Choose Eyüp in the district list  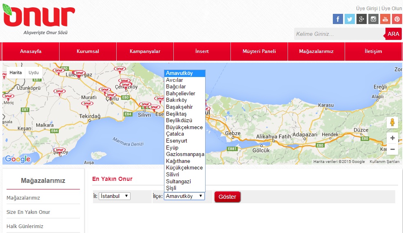184,147
